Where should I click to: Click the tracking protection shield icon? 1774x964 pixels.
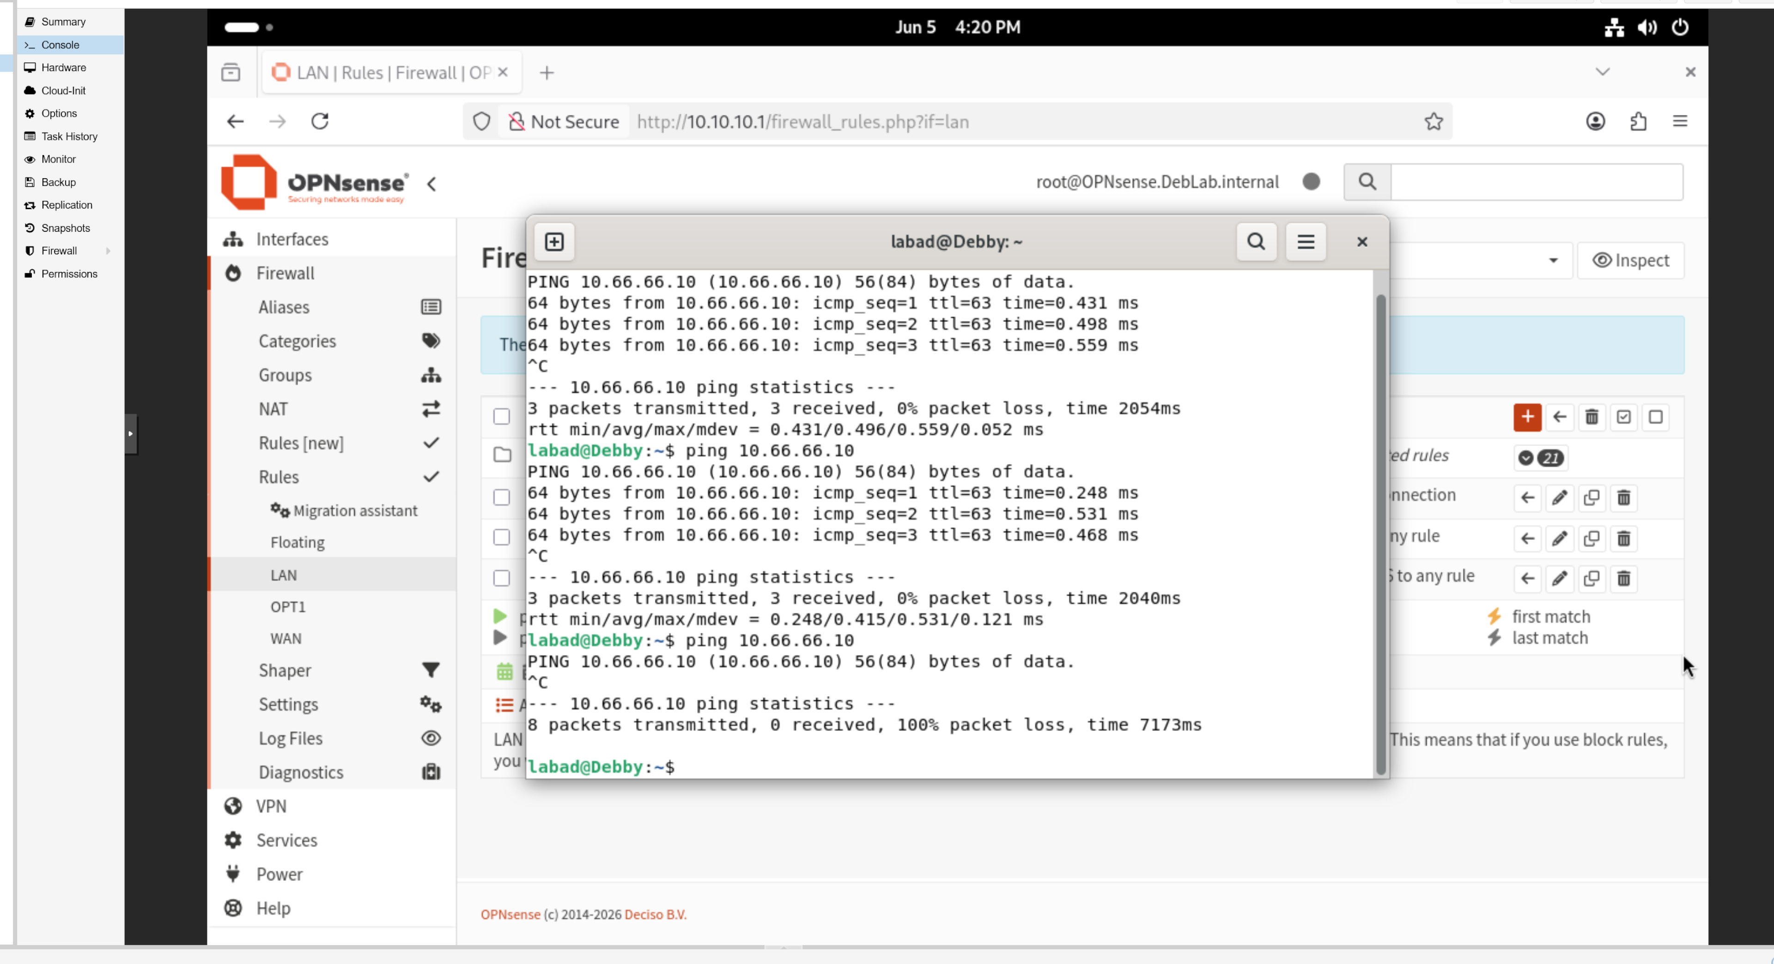point(482,122)
